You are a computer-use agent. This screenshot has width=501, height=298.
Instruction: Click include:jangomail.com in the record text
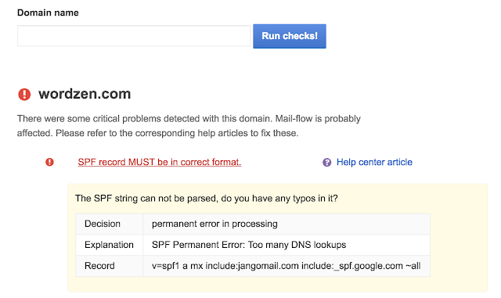coord(252,266)
